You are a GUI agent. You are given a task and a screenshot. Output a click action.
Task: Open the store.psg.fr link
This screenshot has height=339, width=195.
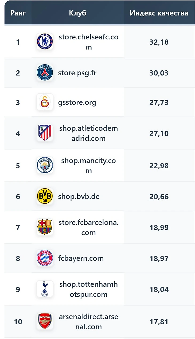point(77,73)
